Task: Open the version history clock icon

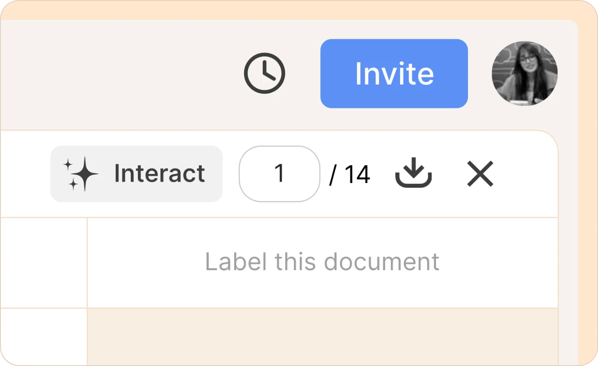Action: (x=264, y=73)
